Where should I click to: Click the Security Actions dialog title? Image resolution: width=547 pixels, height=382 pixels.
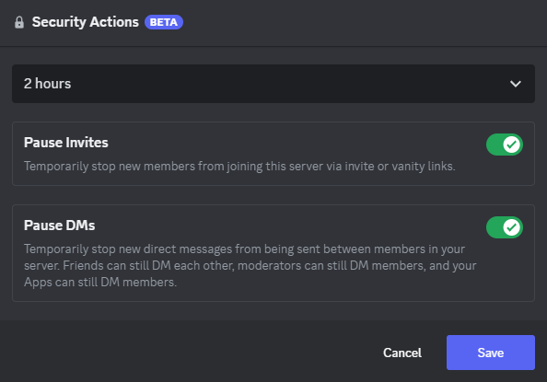(x=86, y=22)
